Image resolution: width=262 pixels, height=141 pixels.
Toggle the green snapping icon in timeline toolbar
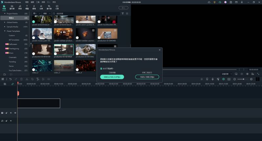[223, 79]
